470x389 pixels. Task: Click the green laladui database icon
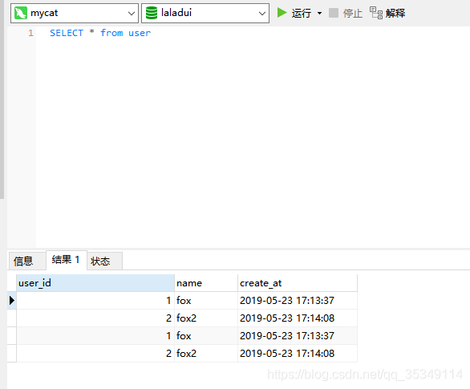click(x=152, y=13)
